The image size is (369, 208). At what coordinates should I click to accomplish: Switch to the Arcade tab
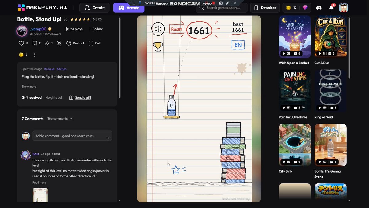129,8
